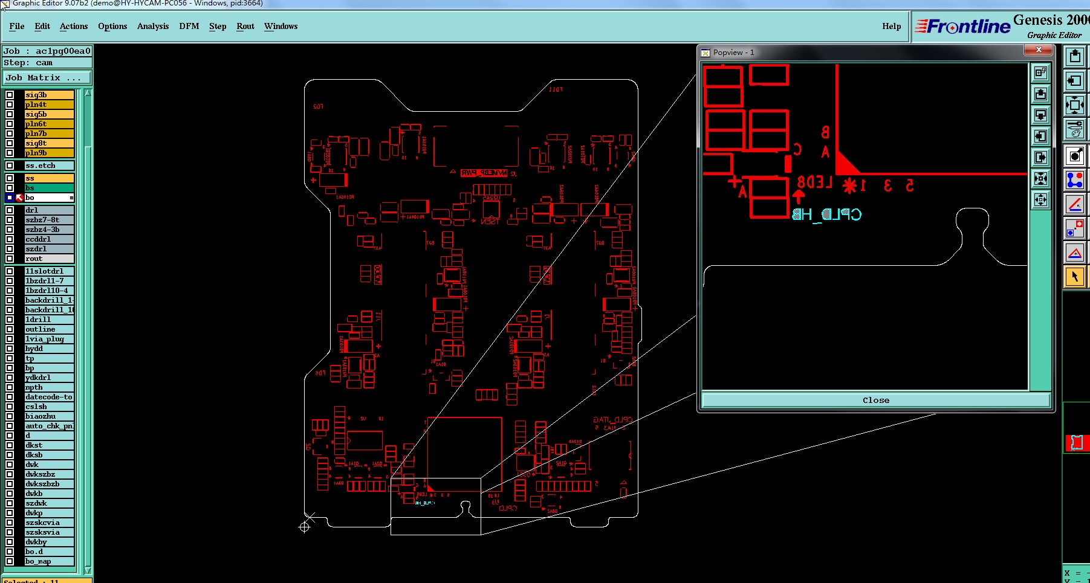
Task: Open the Edit menu
Action: click(x=42, y=26)
